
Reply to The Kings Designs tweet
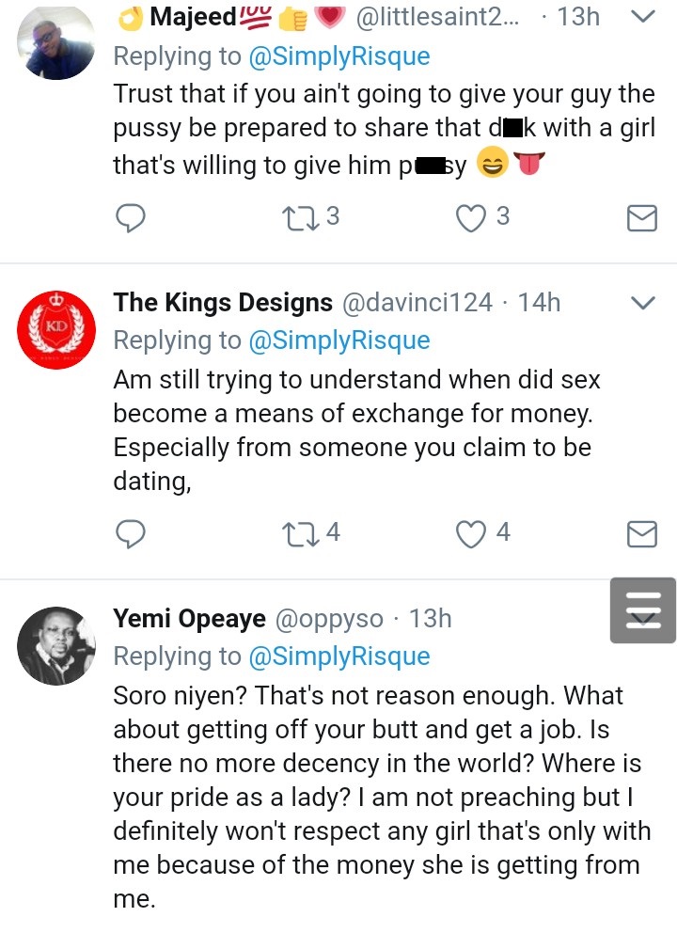coord(129,534)
